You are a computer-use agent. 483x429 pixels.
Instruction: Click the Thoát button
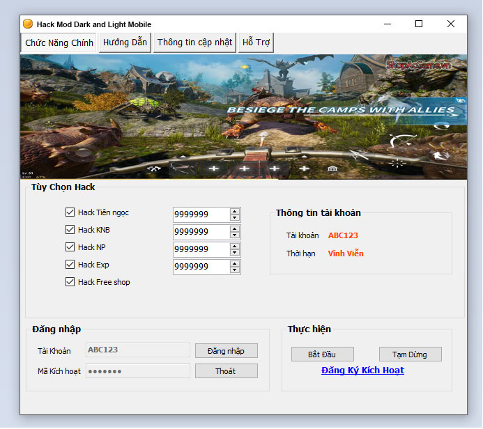point(227,371)
